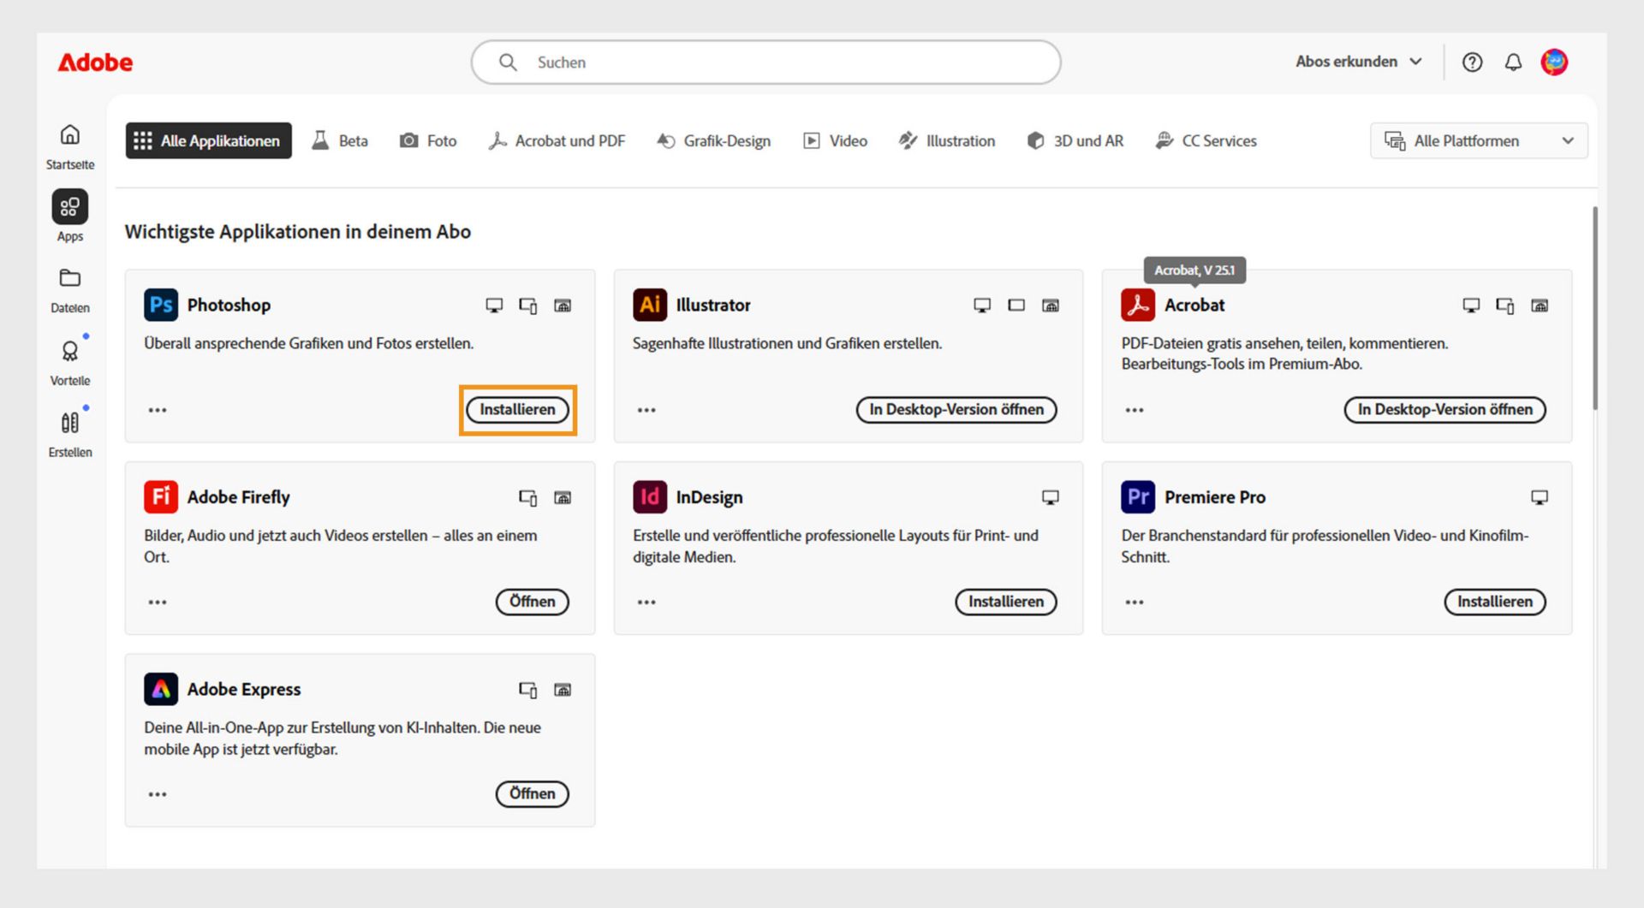Switch to the 3D und AR tab
Screen dimensions: 1644x908
1075,141
